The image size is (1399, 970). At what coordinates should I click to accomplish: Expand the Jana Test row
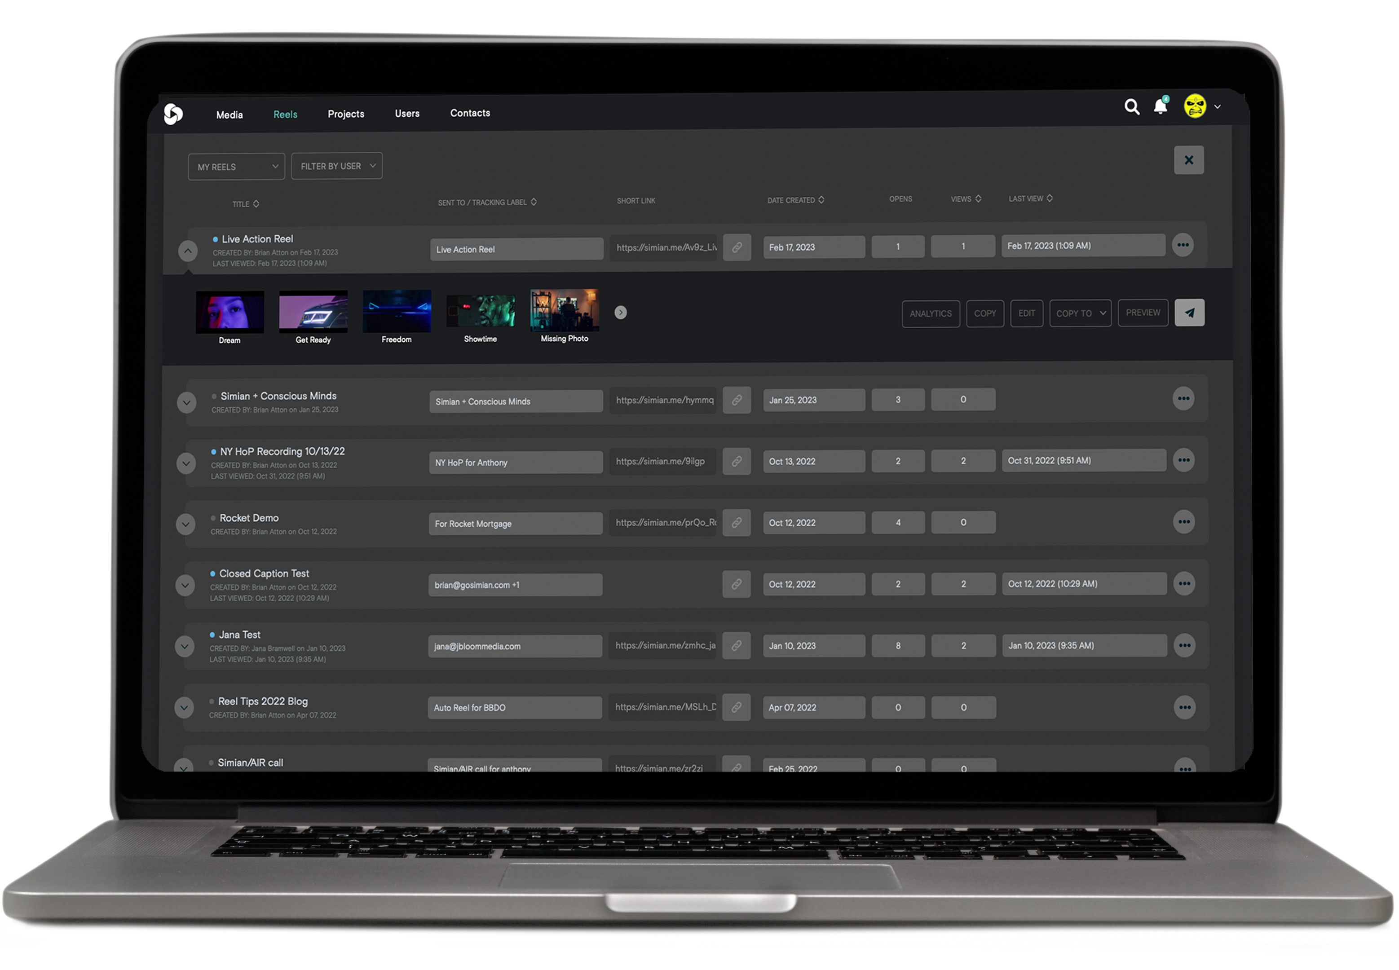pyautogui.click(x=184, y=646)
